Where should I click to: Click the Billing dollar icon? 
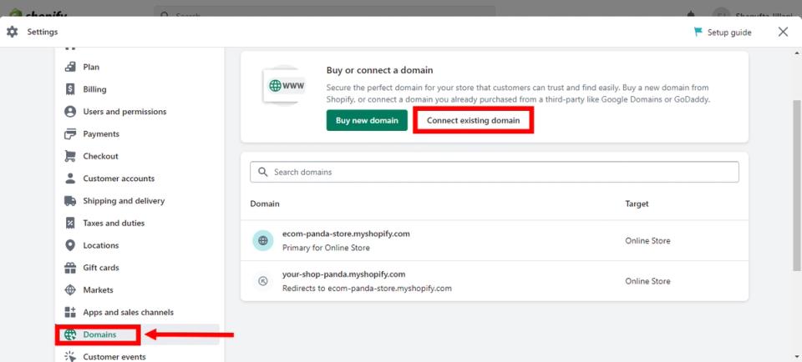click(70, 89)
